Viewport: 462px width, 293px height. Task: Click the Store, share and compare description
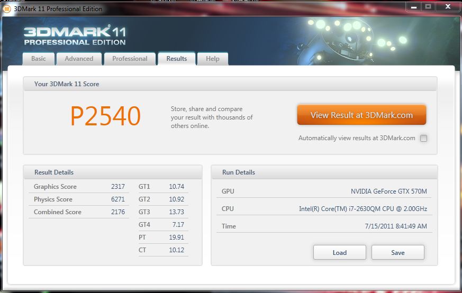212,117
